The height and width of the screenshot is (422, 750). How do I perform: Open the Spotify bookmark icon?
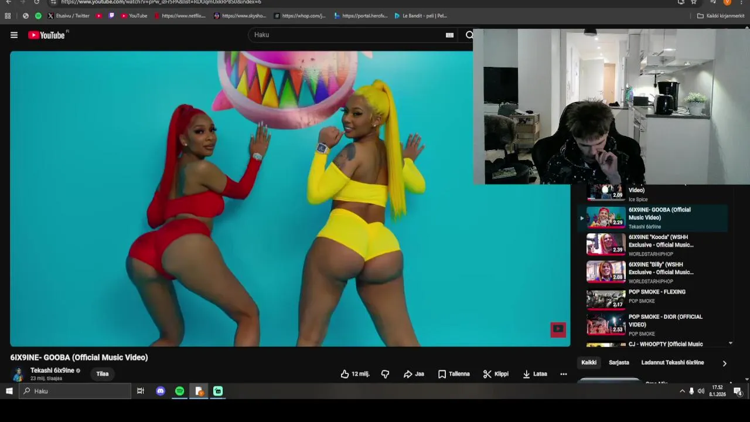coord(39,16)
